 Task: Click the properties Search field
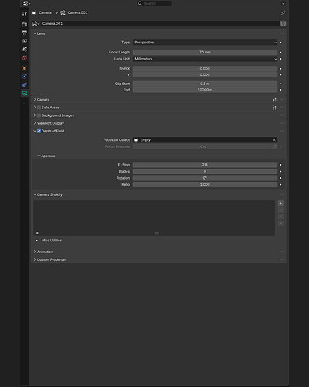coord(154,3)
